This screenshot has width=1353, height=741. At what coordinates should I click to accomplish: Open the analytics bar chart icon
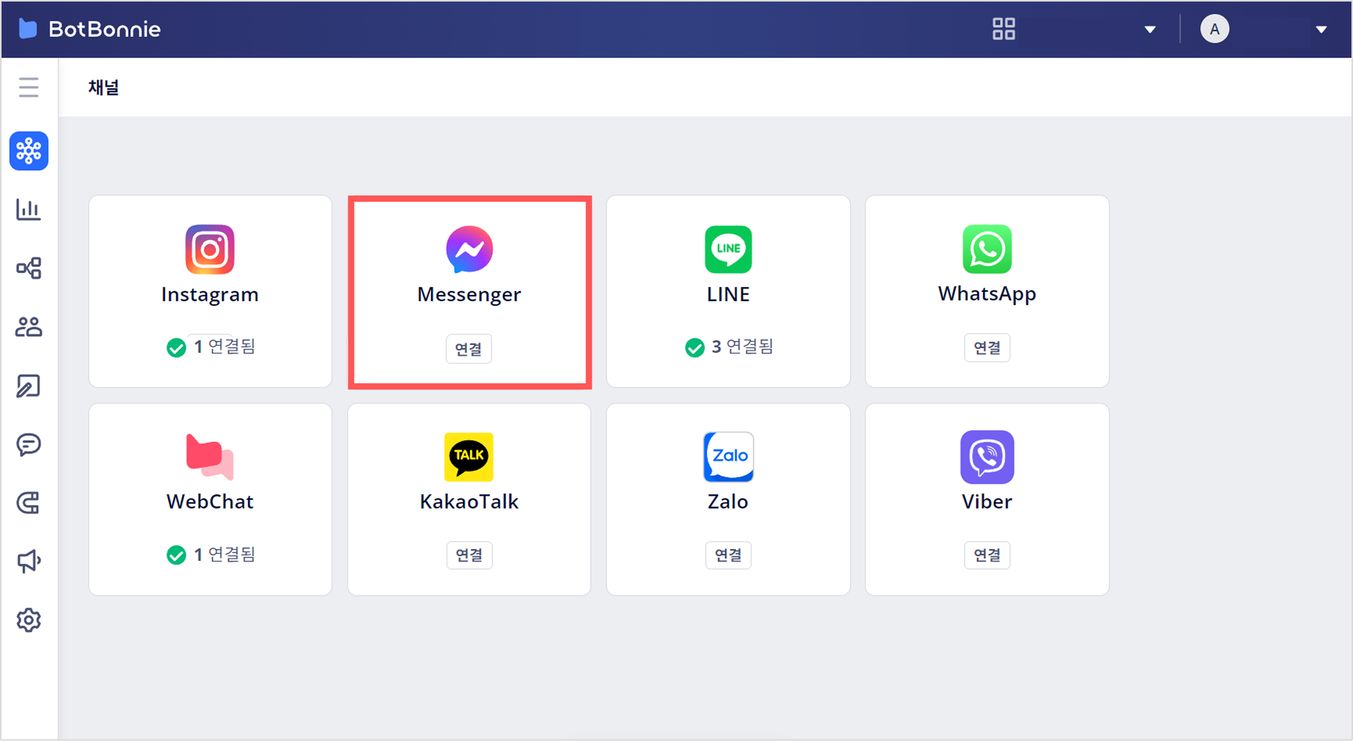pos(29,210)
